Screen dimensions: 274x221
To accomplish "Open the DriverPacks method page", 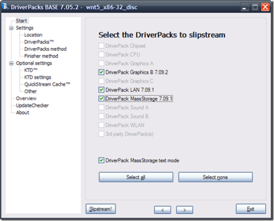I will click(45, 49).
